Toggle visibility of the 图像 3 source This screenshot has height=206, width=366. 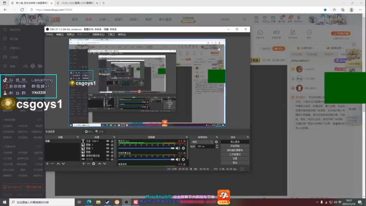point(108,145)
